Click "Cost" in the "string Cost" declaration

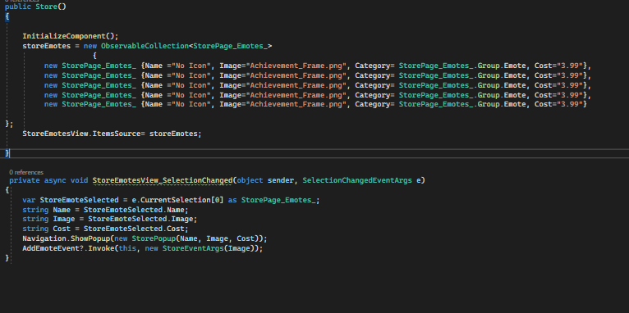click(62, 229)
